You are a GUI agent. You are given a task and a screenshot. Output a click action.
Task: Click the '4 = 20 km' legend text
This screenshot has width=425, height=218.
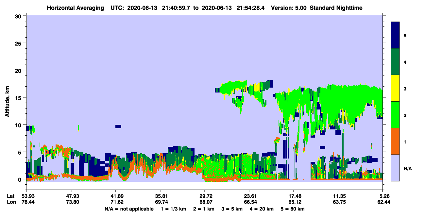(x=262, y=209)
